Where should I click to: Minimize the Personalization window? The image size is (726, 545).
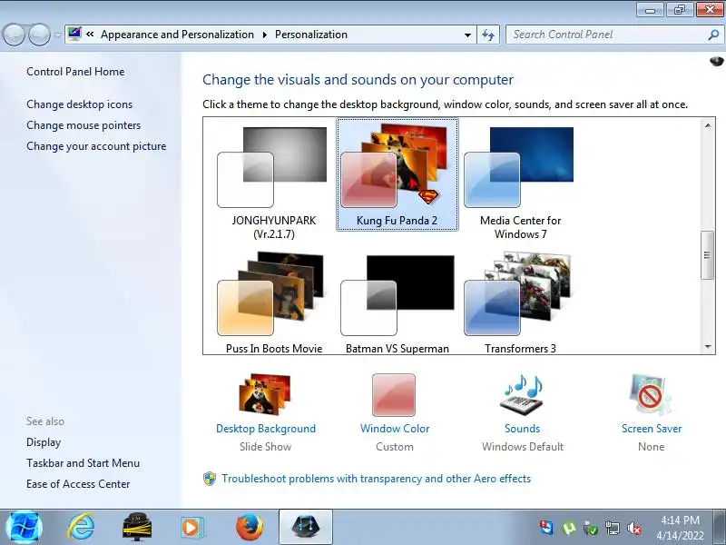pos(650,10)
